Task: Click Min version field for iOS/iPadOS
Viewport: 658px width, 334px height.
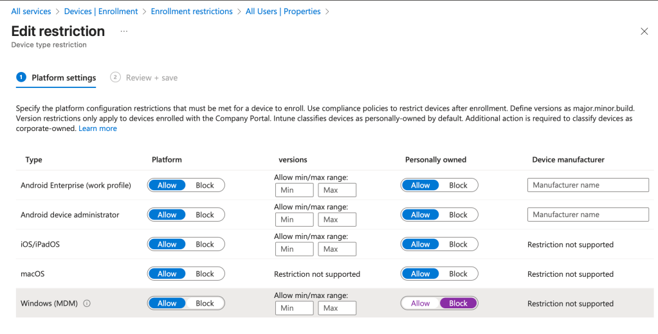Action: pyautogui.click(x=294, y=249)
